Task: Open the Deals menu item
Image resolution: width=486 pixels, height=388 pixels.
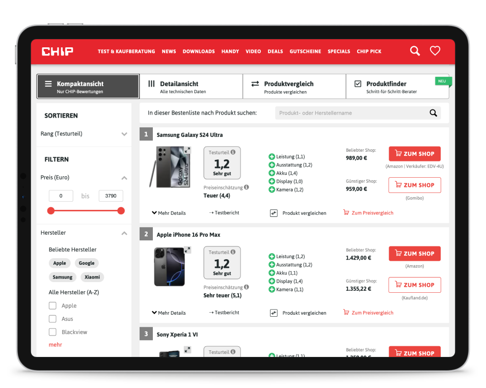Action: point(275,51)
